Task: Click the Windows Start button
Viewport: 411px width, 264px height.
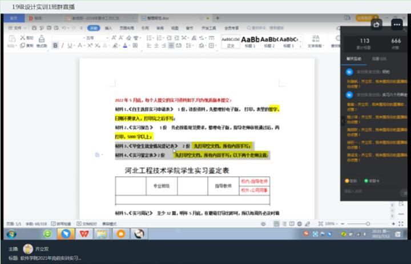Action: click(11, 234)
